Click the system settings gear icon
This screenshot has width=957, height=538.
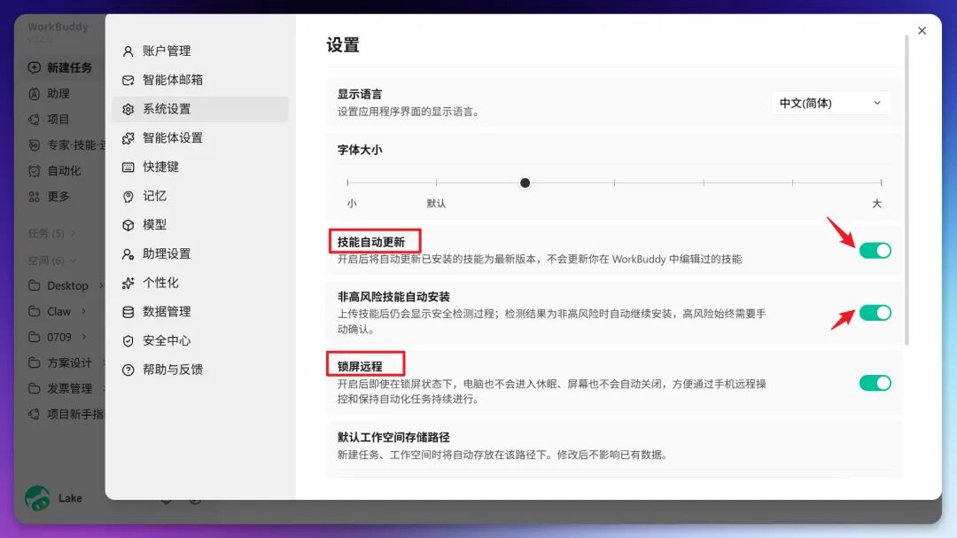[128, 109]
